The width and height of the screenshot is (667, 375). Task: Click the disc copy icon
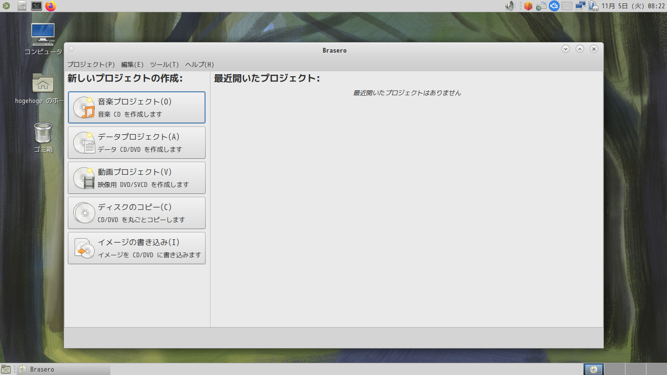84,213
